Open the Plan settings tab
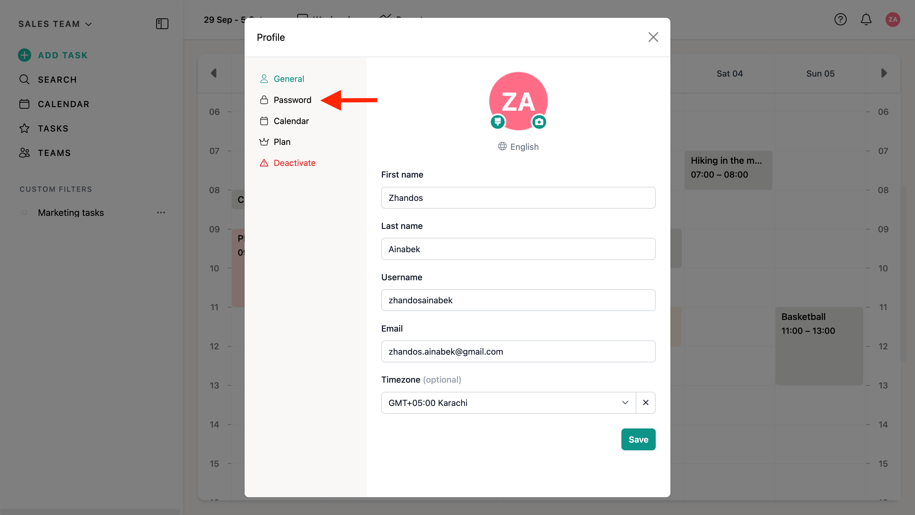This screenshot has height=515, width=915. (x=282, y=142)
